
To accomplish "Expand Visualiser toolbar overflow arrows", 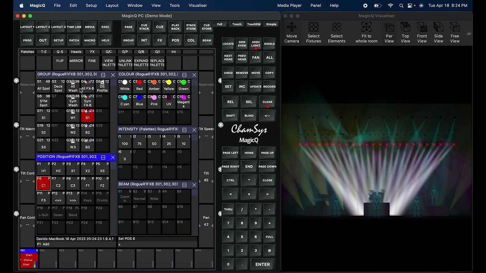I will [469, 33].
